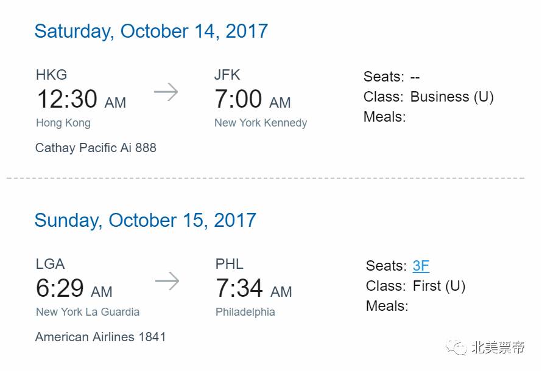Click the LGA airport code
This screenshot has width=542, height=371.
pos(50,264)
